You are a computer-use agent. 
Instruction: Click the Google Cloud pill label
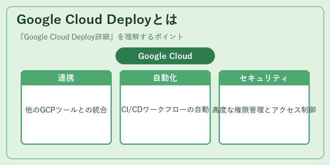tap(165, 56)
